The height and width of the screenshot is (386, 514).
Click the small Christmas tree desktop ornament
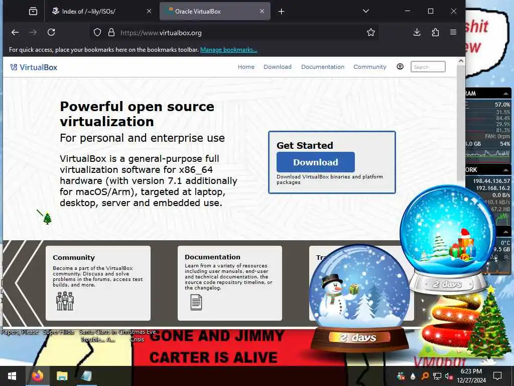[47, 218]
